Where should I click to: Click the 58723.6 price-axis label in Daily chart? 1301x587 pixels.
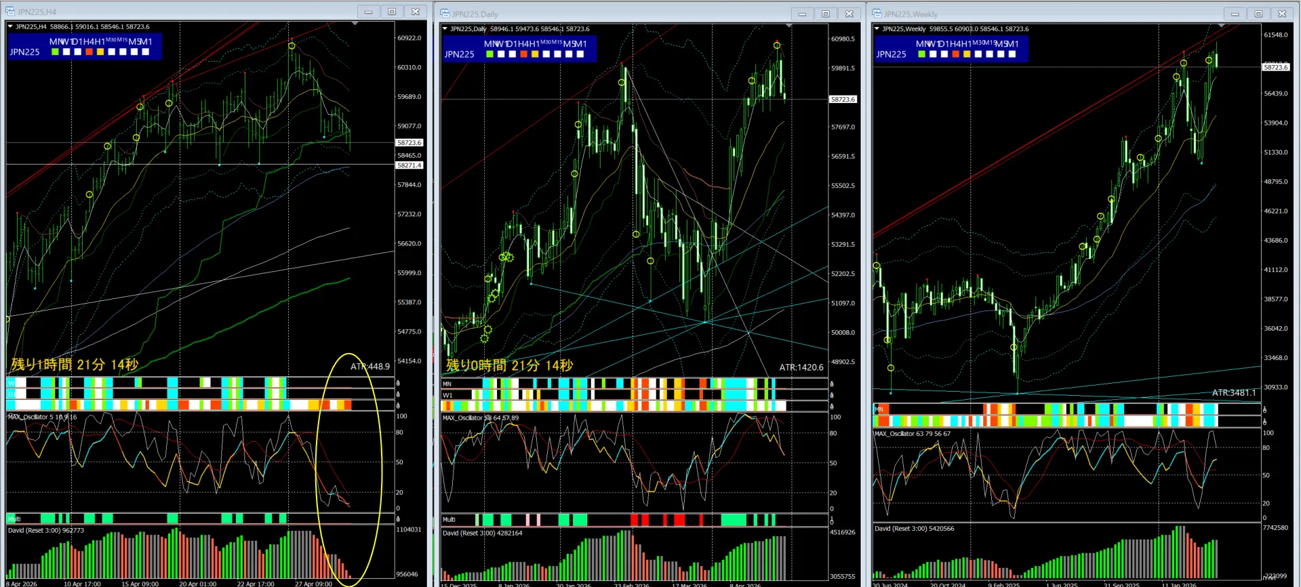click(x=843, y=100)
